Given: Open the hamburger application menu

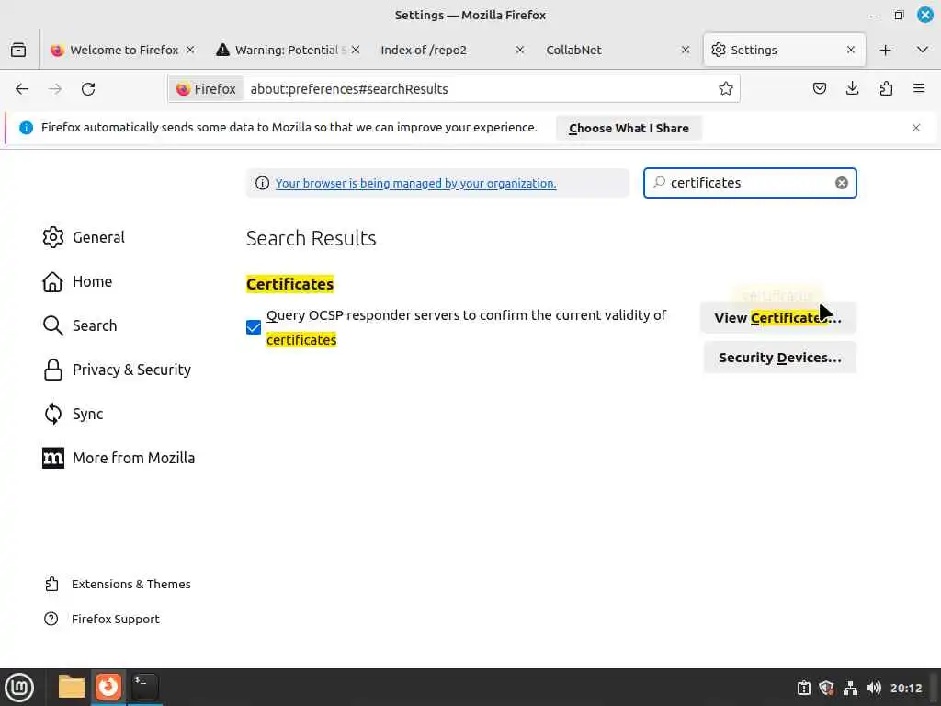Looking at the screenshot, I should pos(919,89).
